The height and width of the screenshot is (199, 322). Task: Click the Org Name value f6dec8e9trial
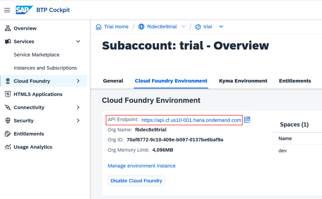(151, 130)
